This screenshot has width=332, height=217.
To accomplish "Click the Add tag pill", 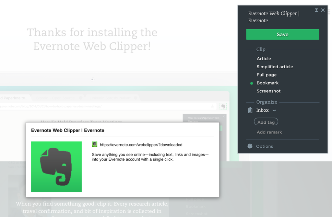I will click(x=266, y=122).
